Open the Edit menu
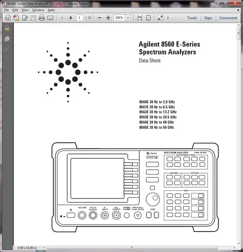243x252 pixels. point(15,10)
